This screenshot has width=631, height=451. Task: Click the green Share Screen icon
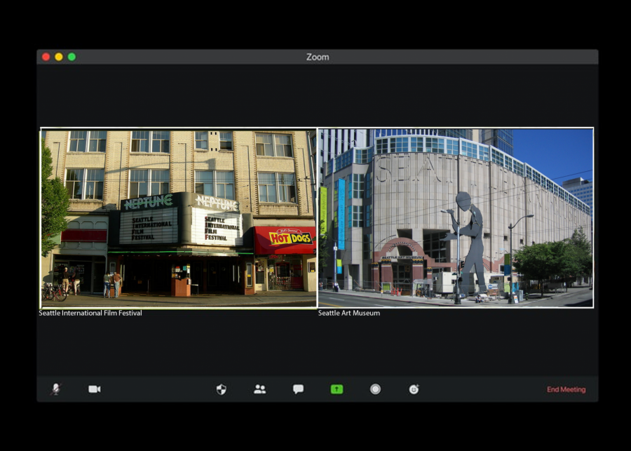337,389
